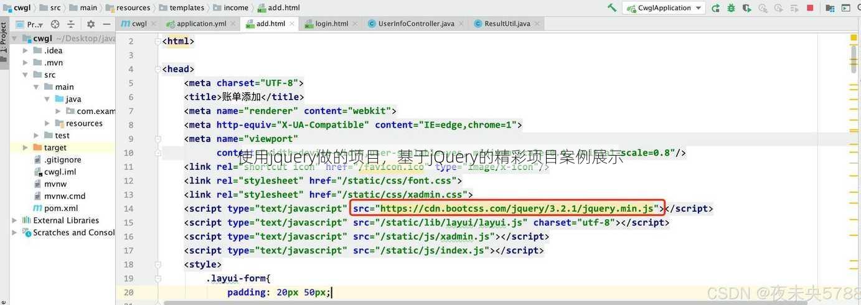The height and width of the screenshot is (305, 861).
Task: Open Project panel gear settings
Action: [x=91, y=24]
